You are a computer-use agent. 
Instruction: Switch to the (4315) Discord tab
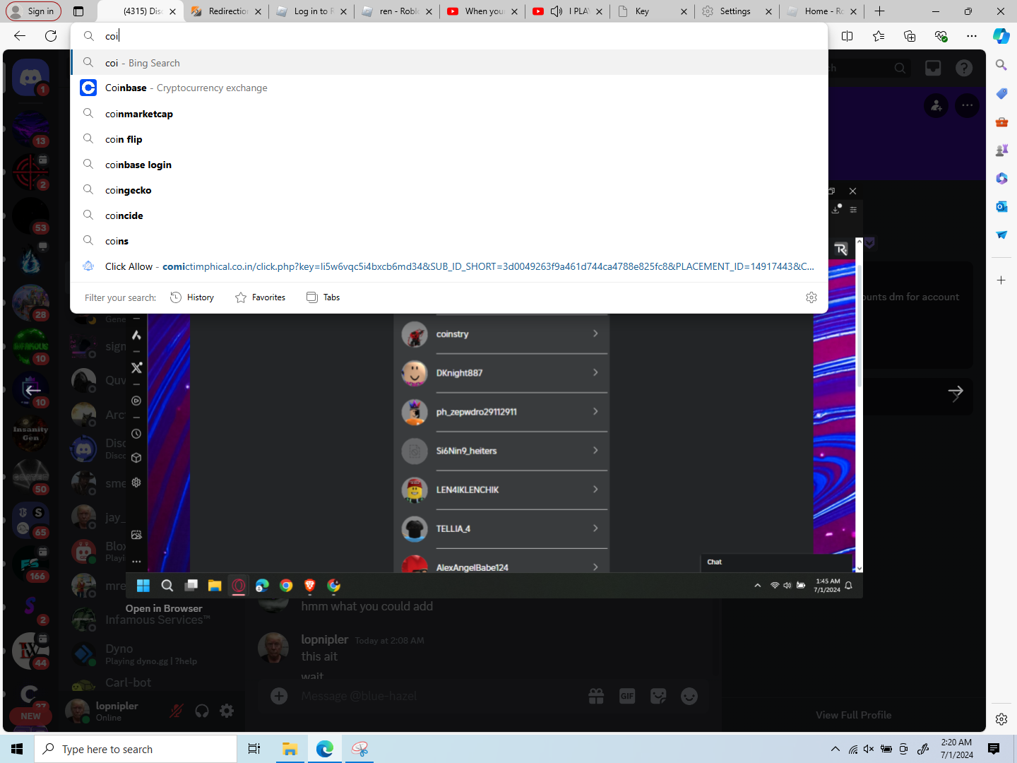[141, 11]
